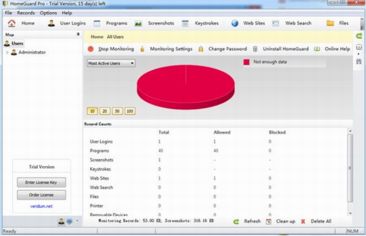Screen dimensions: 366x236
Task: Select the 100 items count toggle
Action: (129, 111)
